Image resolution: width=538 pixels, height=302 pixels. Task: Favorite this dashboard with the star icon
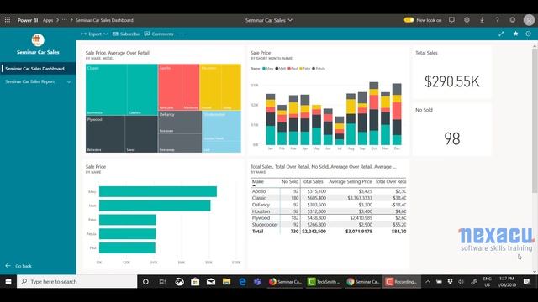coord(515,34)
